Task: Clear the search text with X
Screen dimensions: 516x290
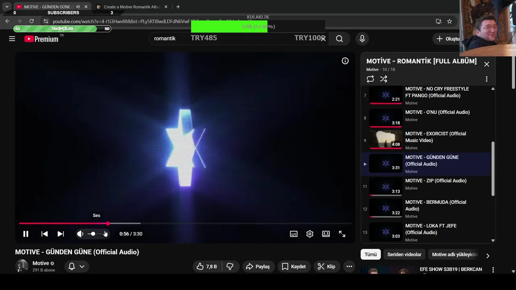Action: point(323,39)
